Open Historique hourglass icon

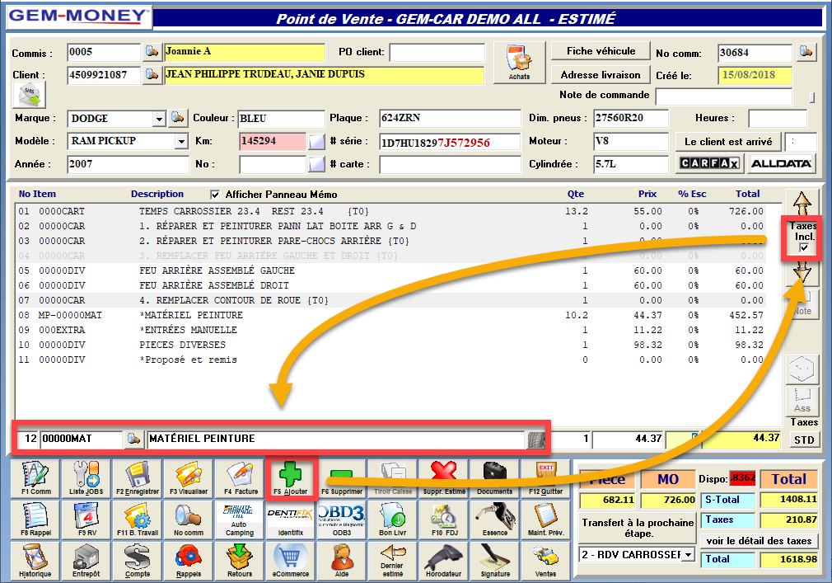[35, 561]
